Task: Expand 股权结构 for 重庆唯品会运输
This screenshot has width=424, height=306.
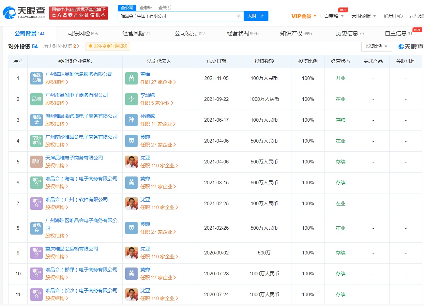Action: point(57,257)
